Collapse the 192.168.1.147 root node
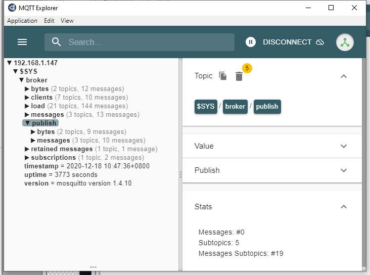370x275 pixels. [x=10, y=63]
